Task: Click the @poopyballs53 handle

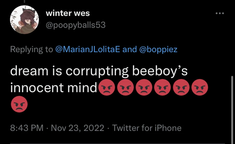Action: click(76, 25)
